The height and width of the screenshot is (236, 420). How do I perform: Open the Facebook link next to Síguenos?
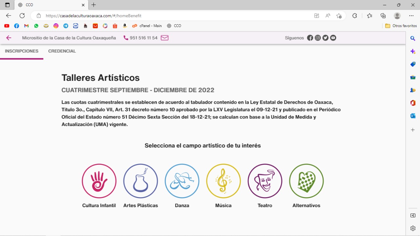tap(310, 38)
